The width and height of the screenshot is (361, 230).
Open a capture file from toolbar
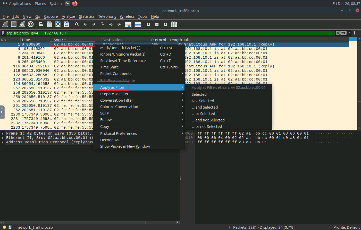point(41,24)
